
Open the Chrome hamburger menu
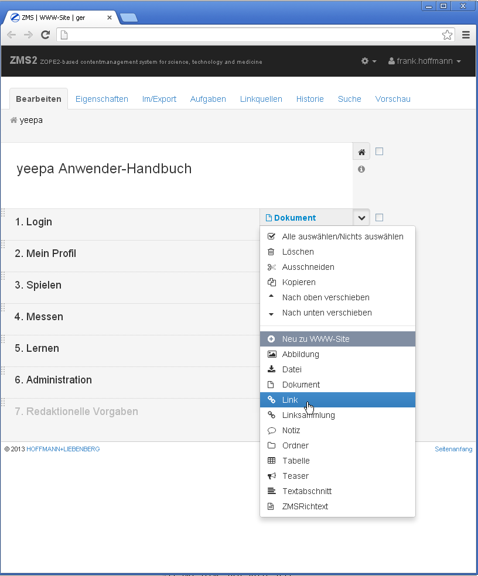[x=466, y=35]
